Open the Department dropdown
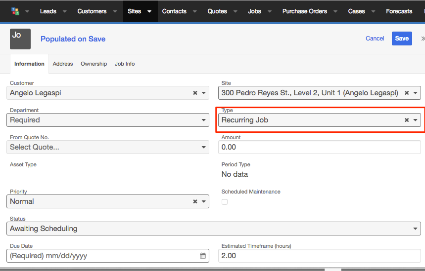425x271 pixels. pyautogui.click(x=108, y=120)
